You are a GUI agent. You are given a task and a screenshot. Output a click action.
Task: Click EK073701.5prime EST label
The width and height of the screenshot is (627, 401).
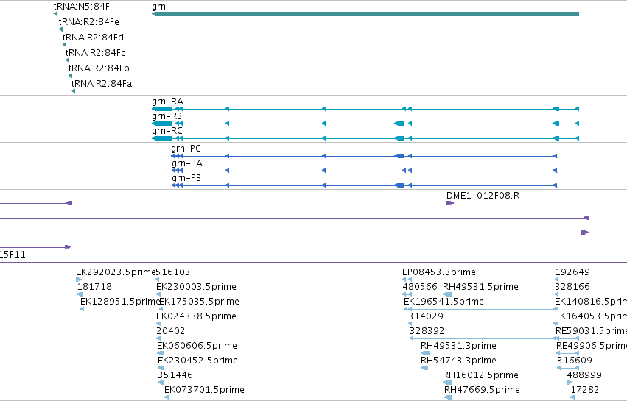[x=204, y=390]
